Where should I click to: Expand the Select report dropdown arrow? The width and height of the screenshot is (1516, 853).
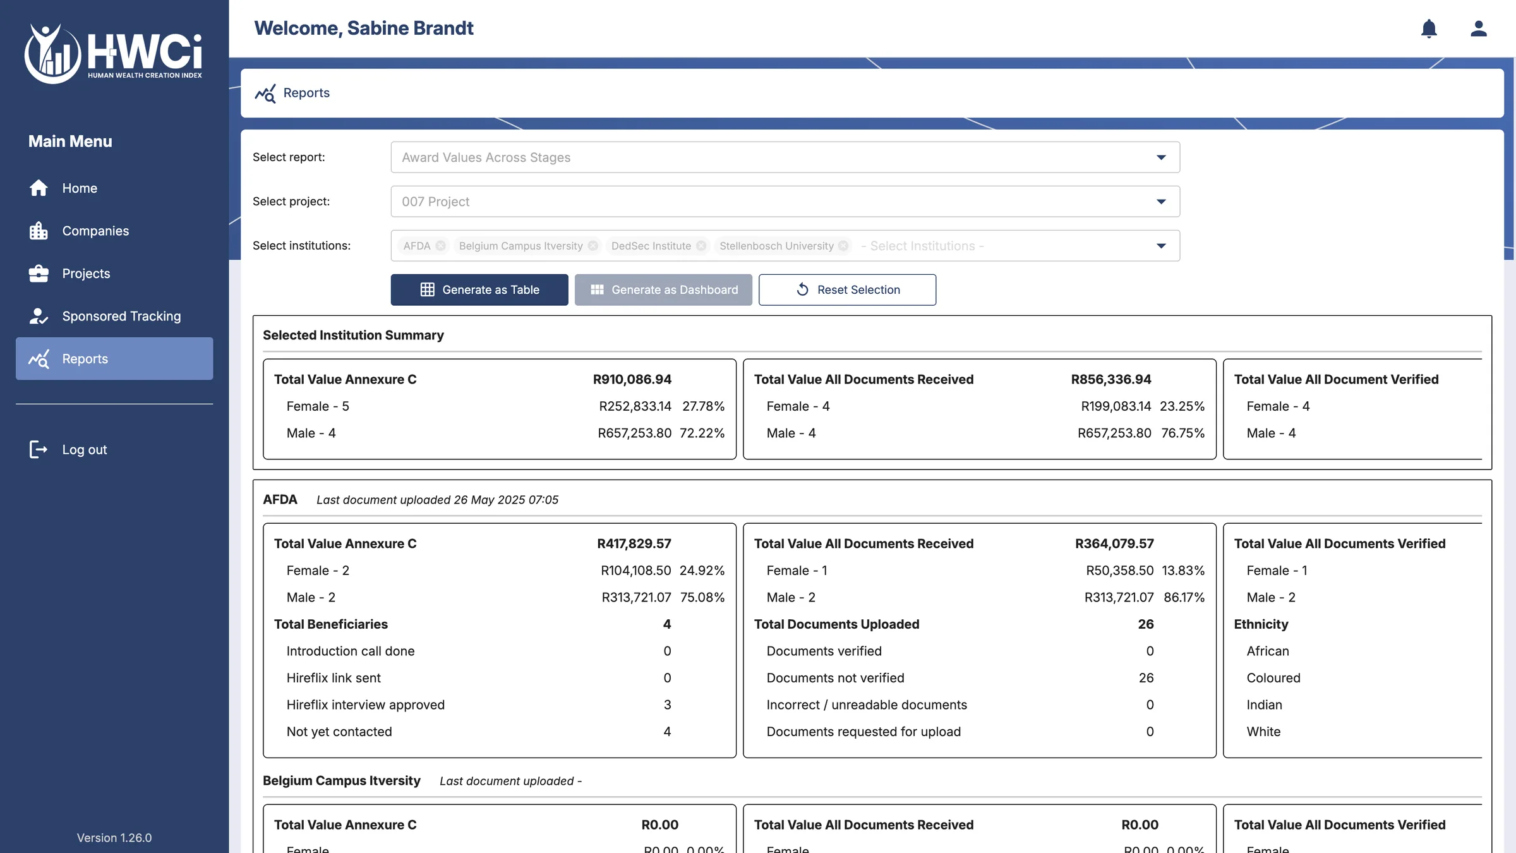[1161, 157]
